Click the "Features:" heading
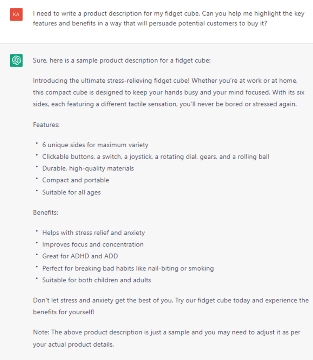Viewport: 313px width, 360px height. click(46, 125)
